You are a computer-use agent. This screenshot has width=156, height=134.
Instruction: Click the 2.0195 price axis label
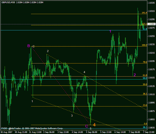click(152, 61)
